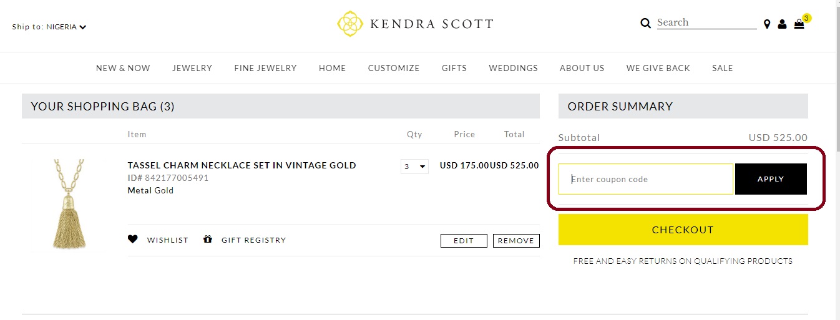Open the shopping bag icon
This screenshot has height=320, width=840.
pyautogui.click(x=799, y=24)
